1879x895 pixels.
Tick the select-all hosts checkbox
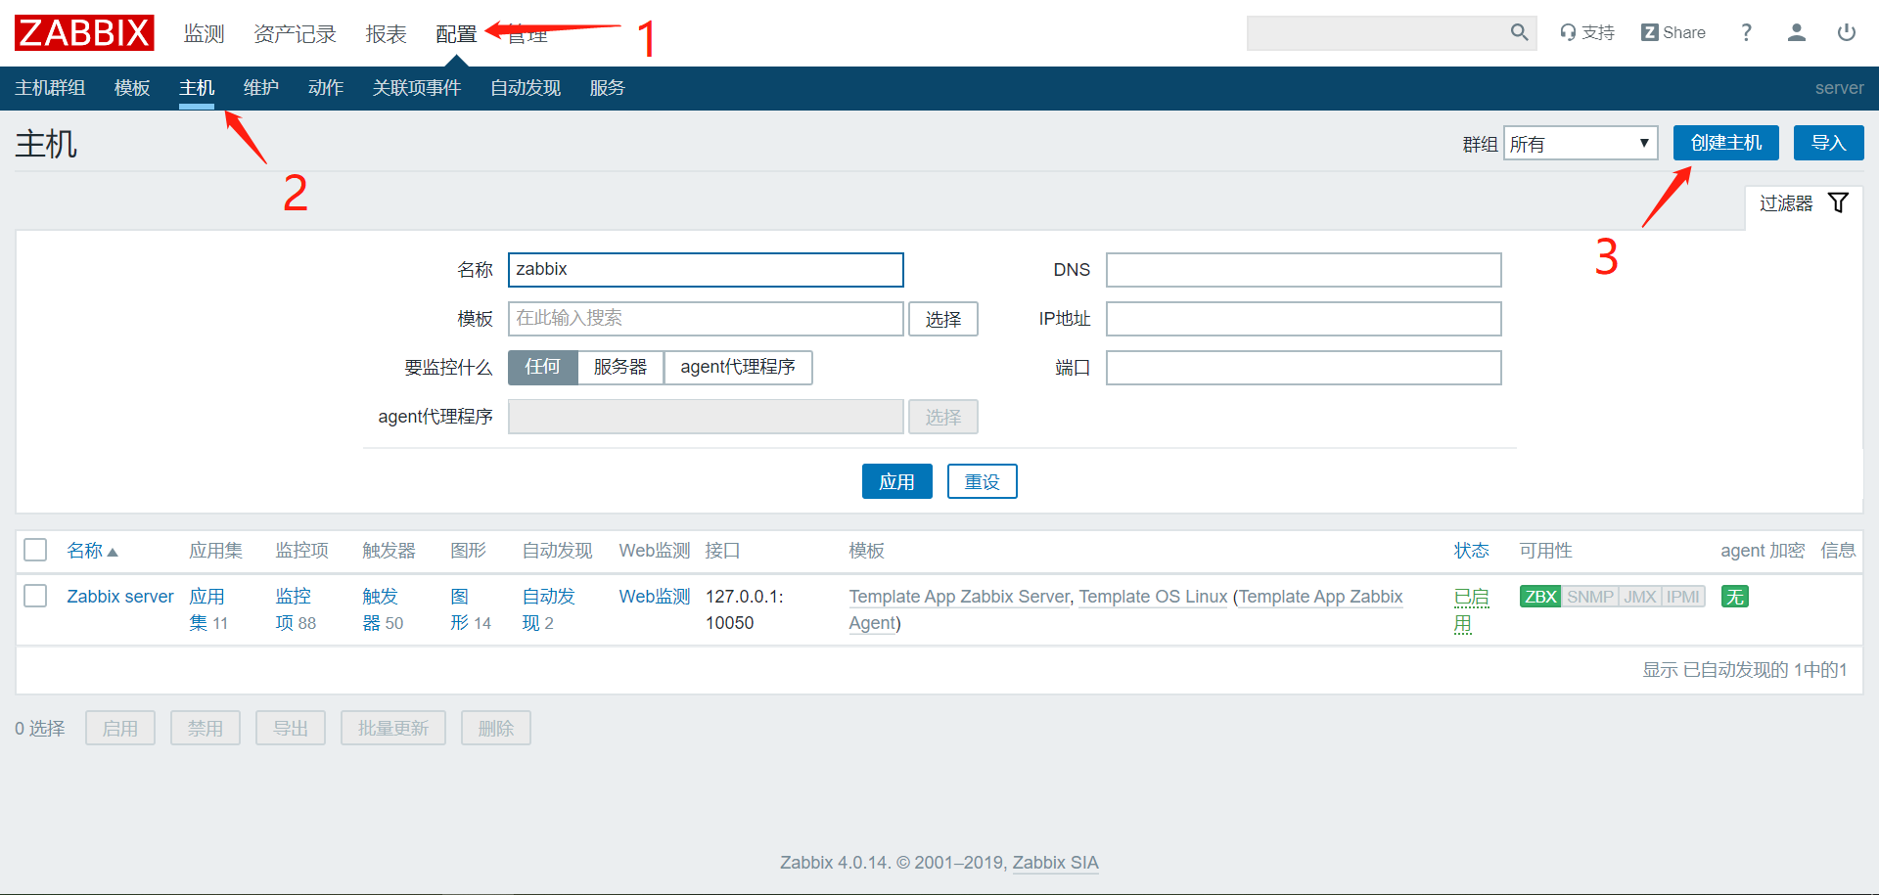pyautogui.click(x=35, y=550)
